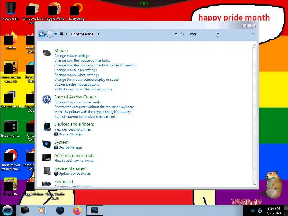Show hidden system tray icons
Viewport: 288px width, 216px height.
246,211
